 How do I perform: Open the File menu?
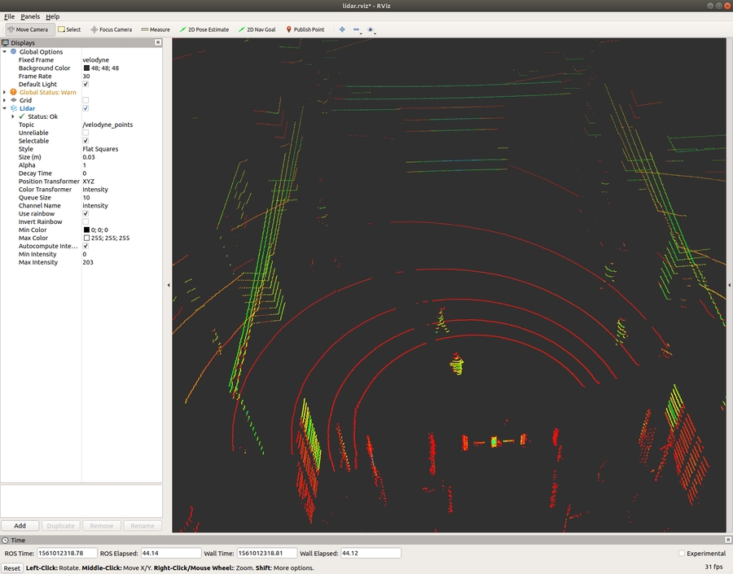click(x=9, y=16)
